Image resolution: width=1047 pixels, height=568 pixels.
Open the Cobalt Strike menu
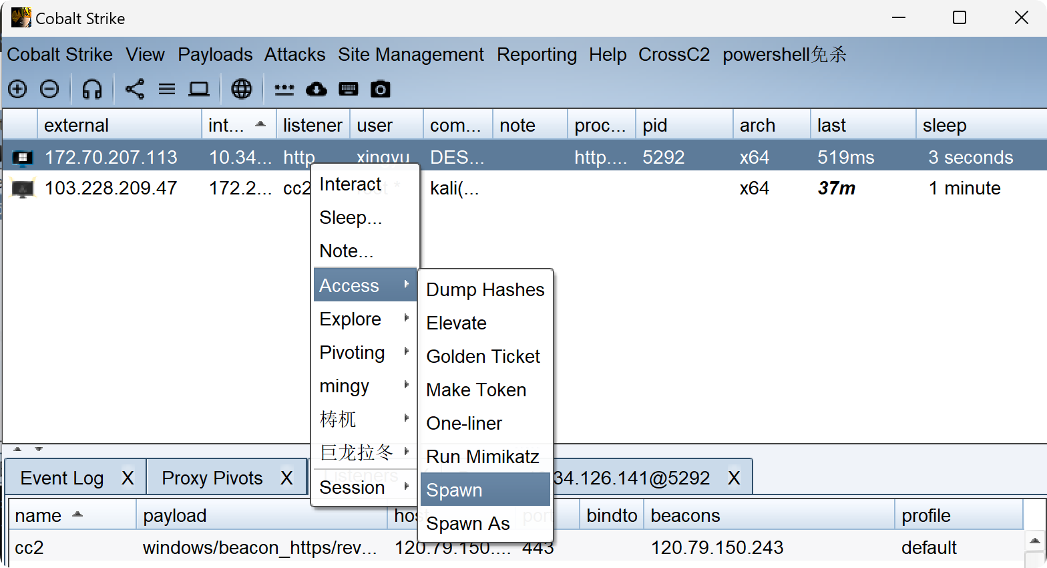pyautogui.click(x=60, y=54)
